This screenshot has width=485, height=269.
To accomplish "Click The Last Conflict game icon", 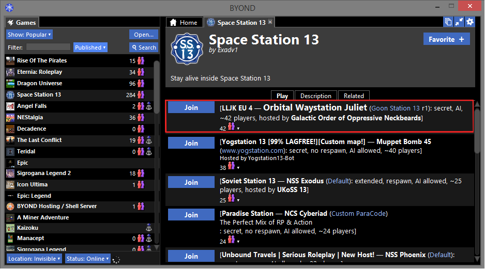I will [10, 140].
